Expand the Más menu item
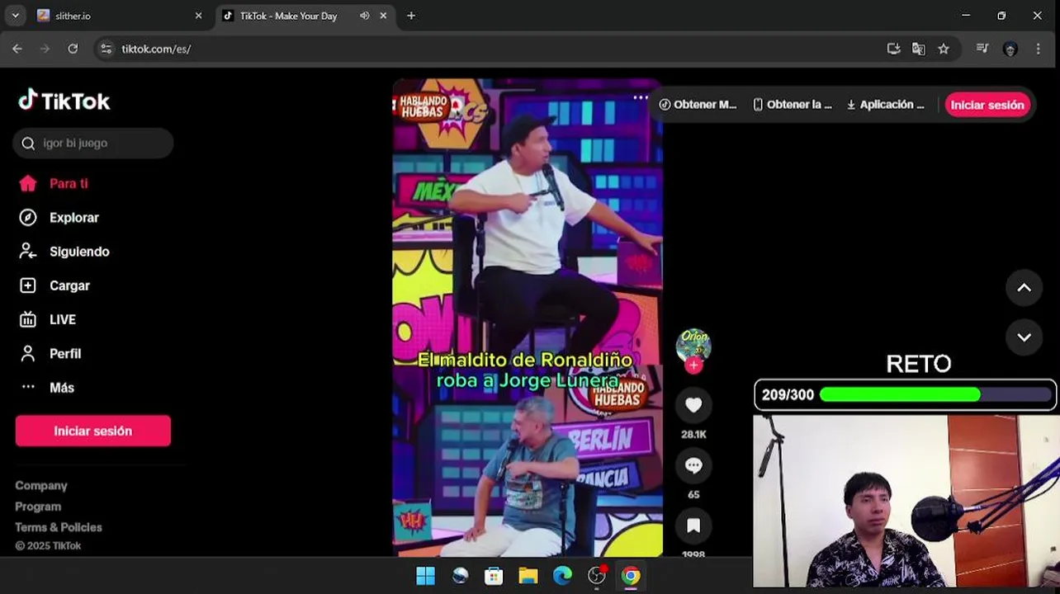This screenshot has width=1060, height=594. click(x=46, y=387)
